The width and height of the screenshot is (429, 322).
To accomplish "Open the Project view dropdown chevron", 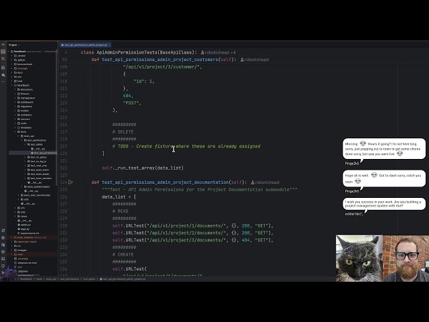I will click(19, 45).
